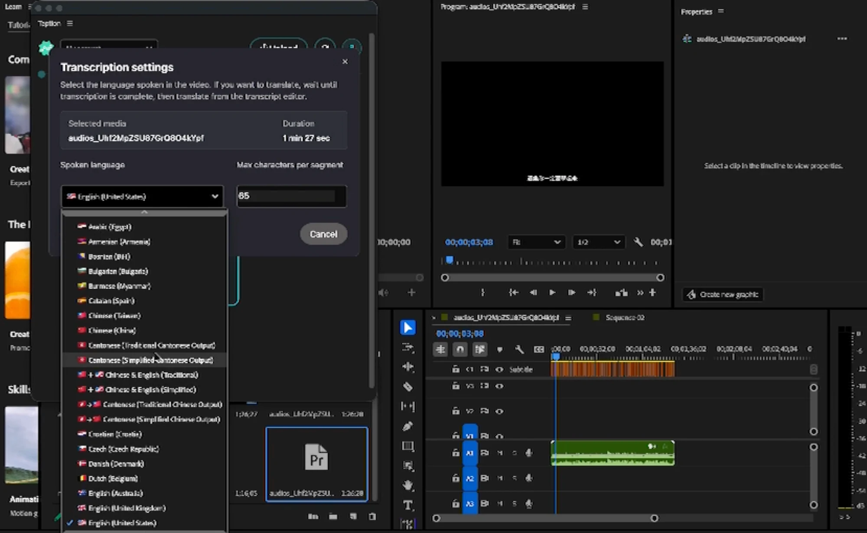Mute the A2 audio track
The width and height of the screenshot is (867, 533).
coord(500,478)
